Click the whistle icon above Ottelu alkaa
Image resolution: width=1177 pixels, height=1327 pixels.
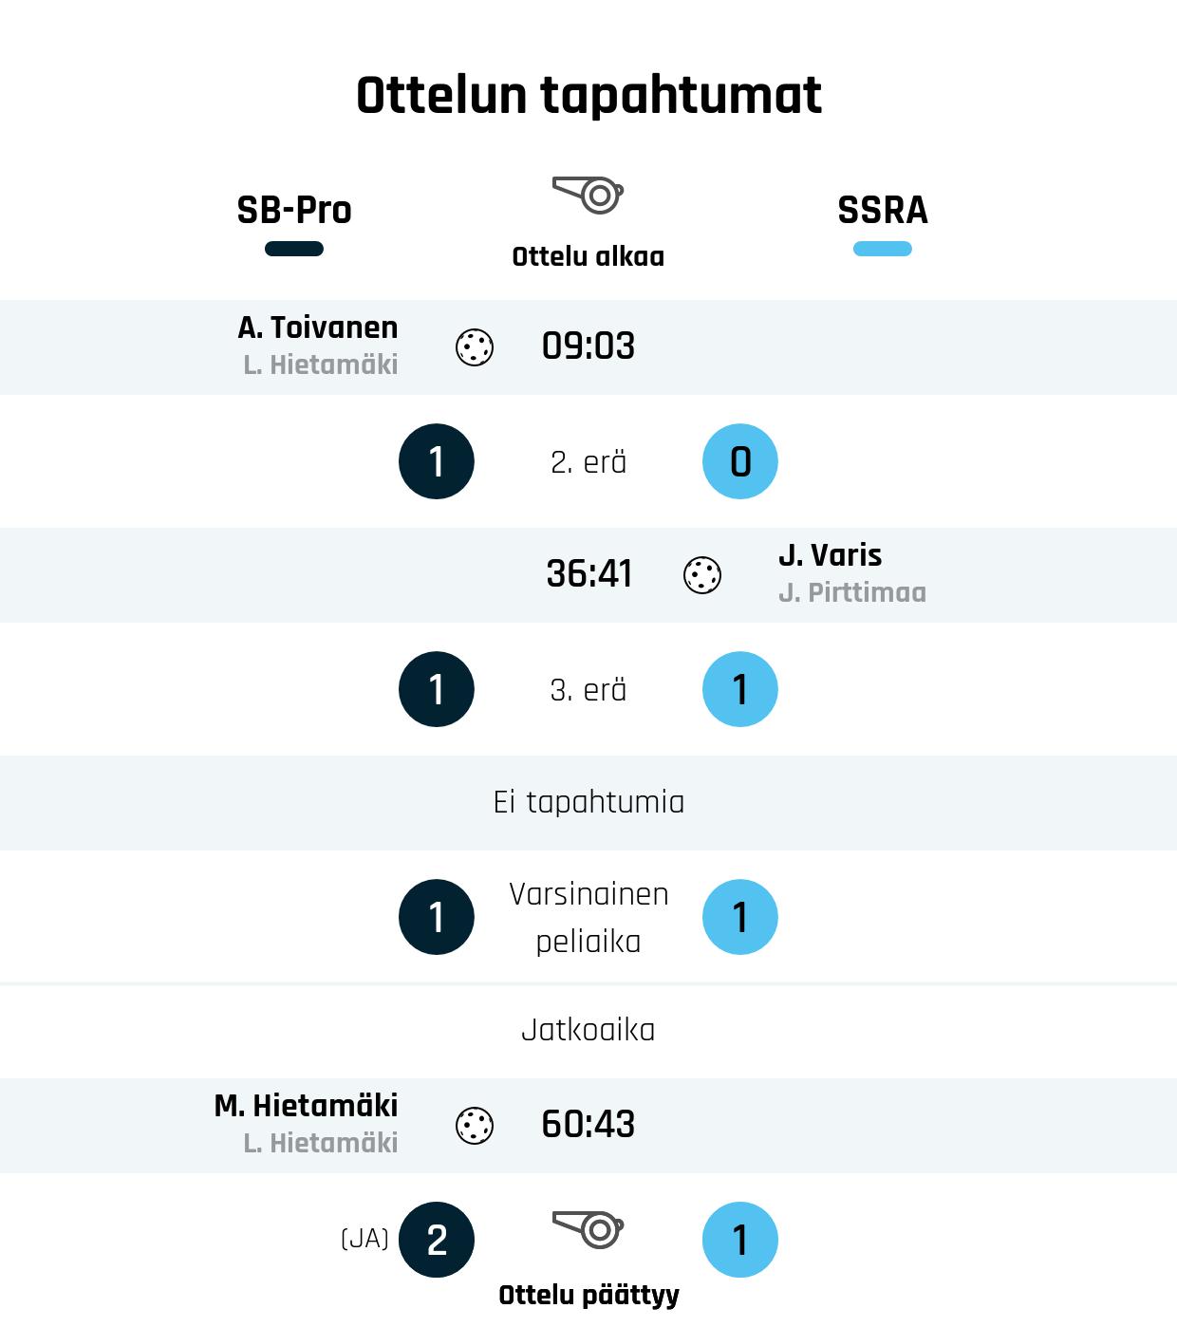point(588,195)
